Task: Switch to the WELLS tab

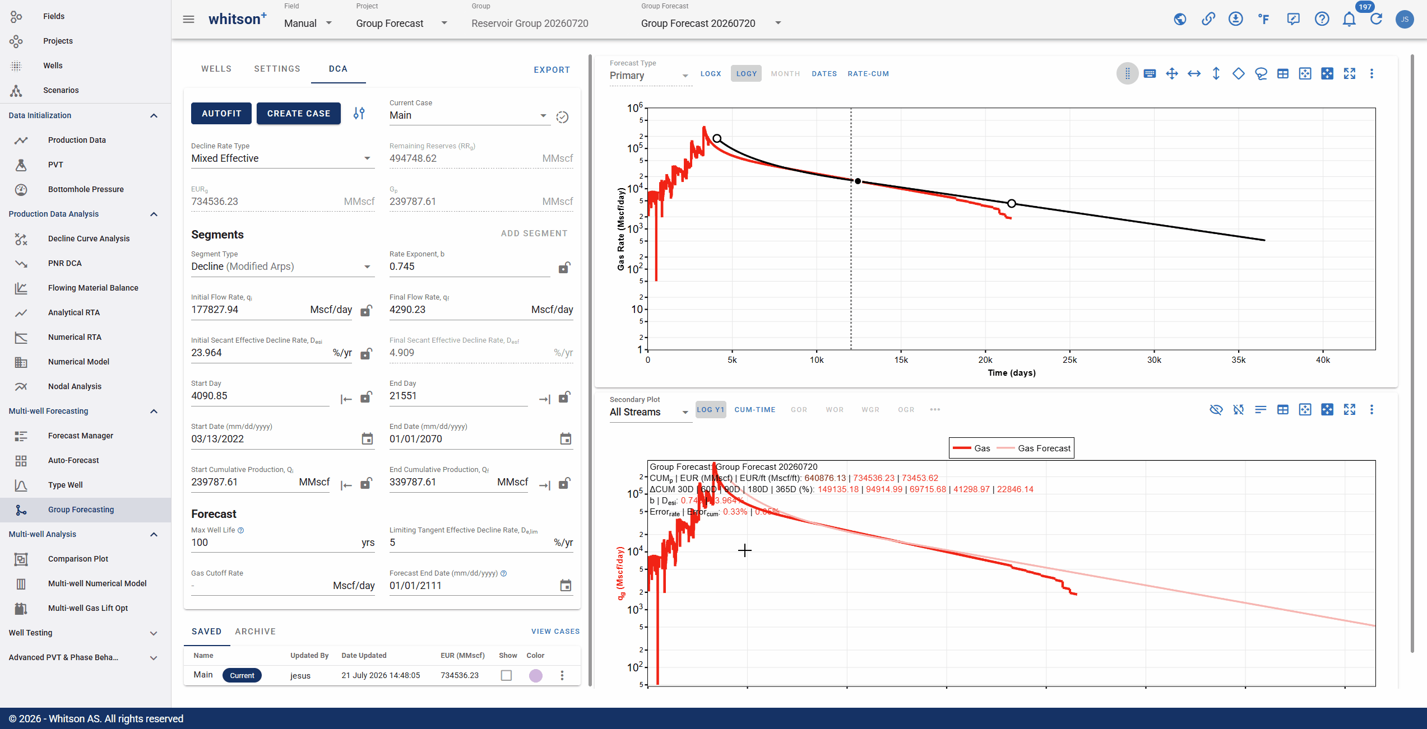Action: [x=216, y=69]
